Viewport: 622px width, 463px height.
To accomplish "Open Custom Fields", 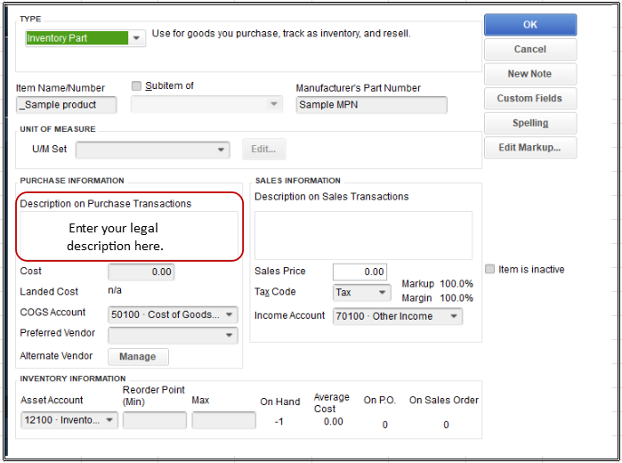I will (x=530, y=99).
